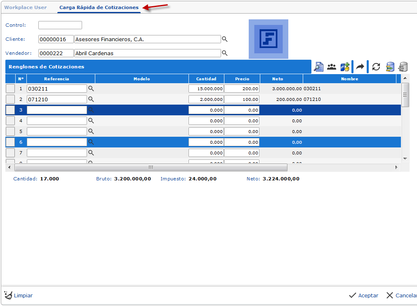Toggle the row 2 selector box
The image size is (417, 306).
point(10,99)
